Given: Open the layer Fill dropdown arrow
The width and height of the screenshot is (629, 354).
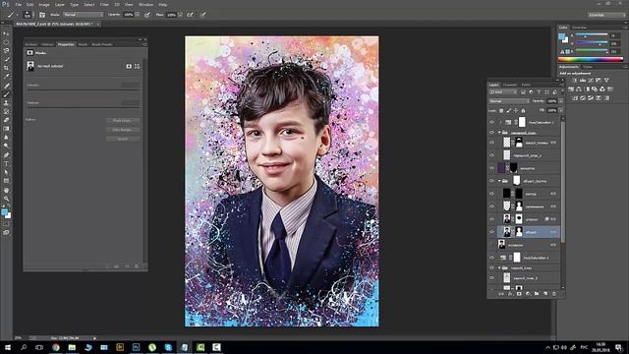Looking at the screenshot, I should [x=561, y=110].
